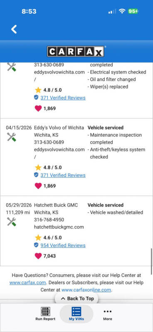This screenshot has width=153, height=332.
Task: Open 371 Verified Reviews in 04/15/2026 entry
Action: click(x=63, y=175)
